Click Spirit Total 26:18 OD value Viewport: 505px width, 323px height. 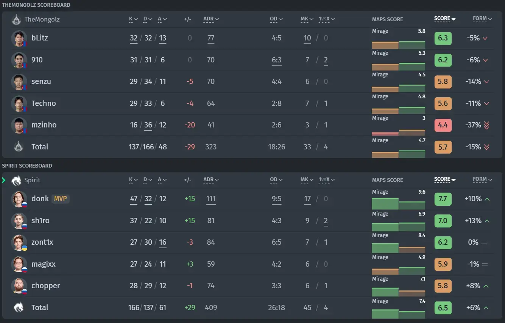click(x=276, y=308)
